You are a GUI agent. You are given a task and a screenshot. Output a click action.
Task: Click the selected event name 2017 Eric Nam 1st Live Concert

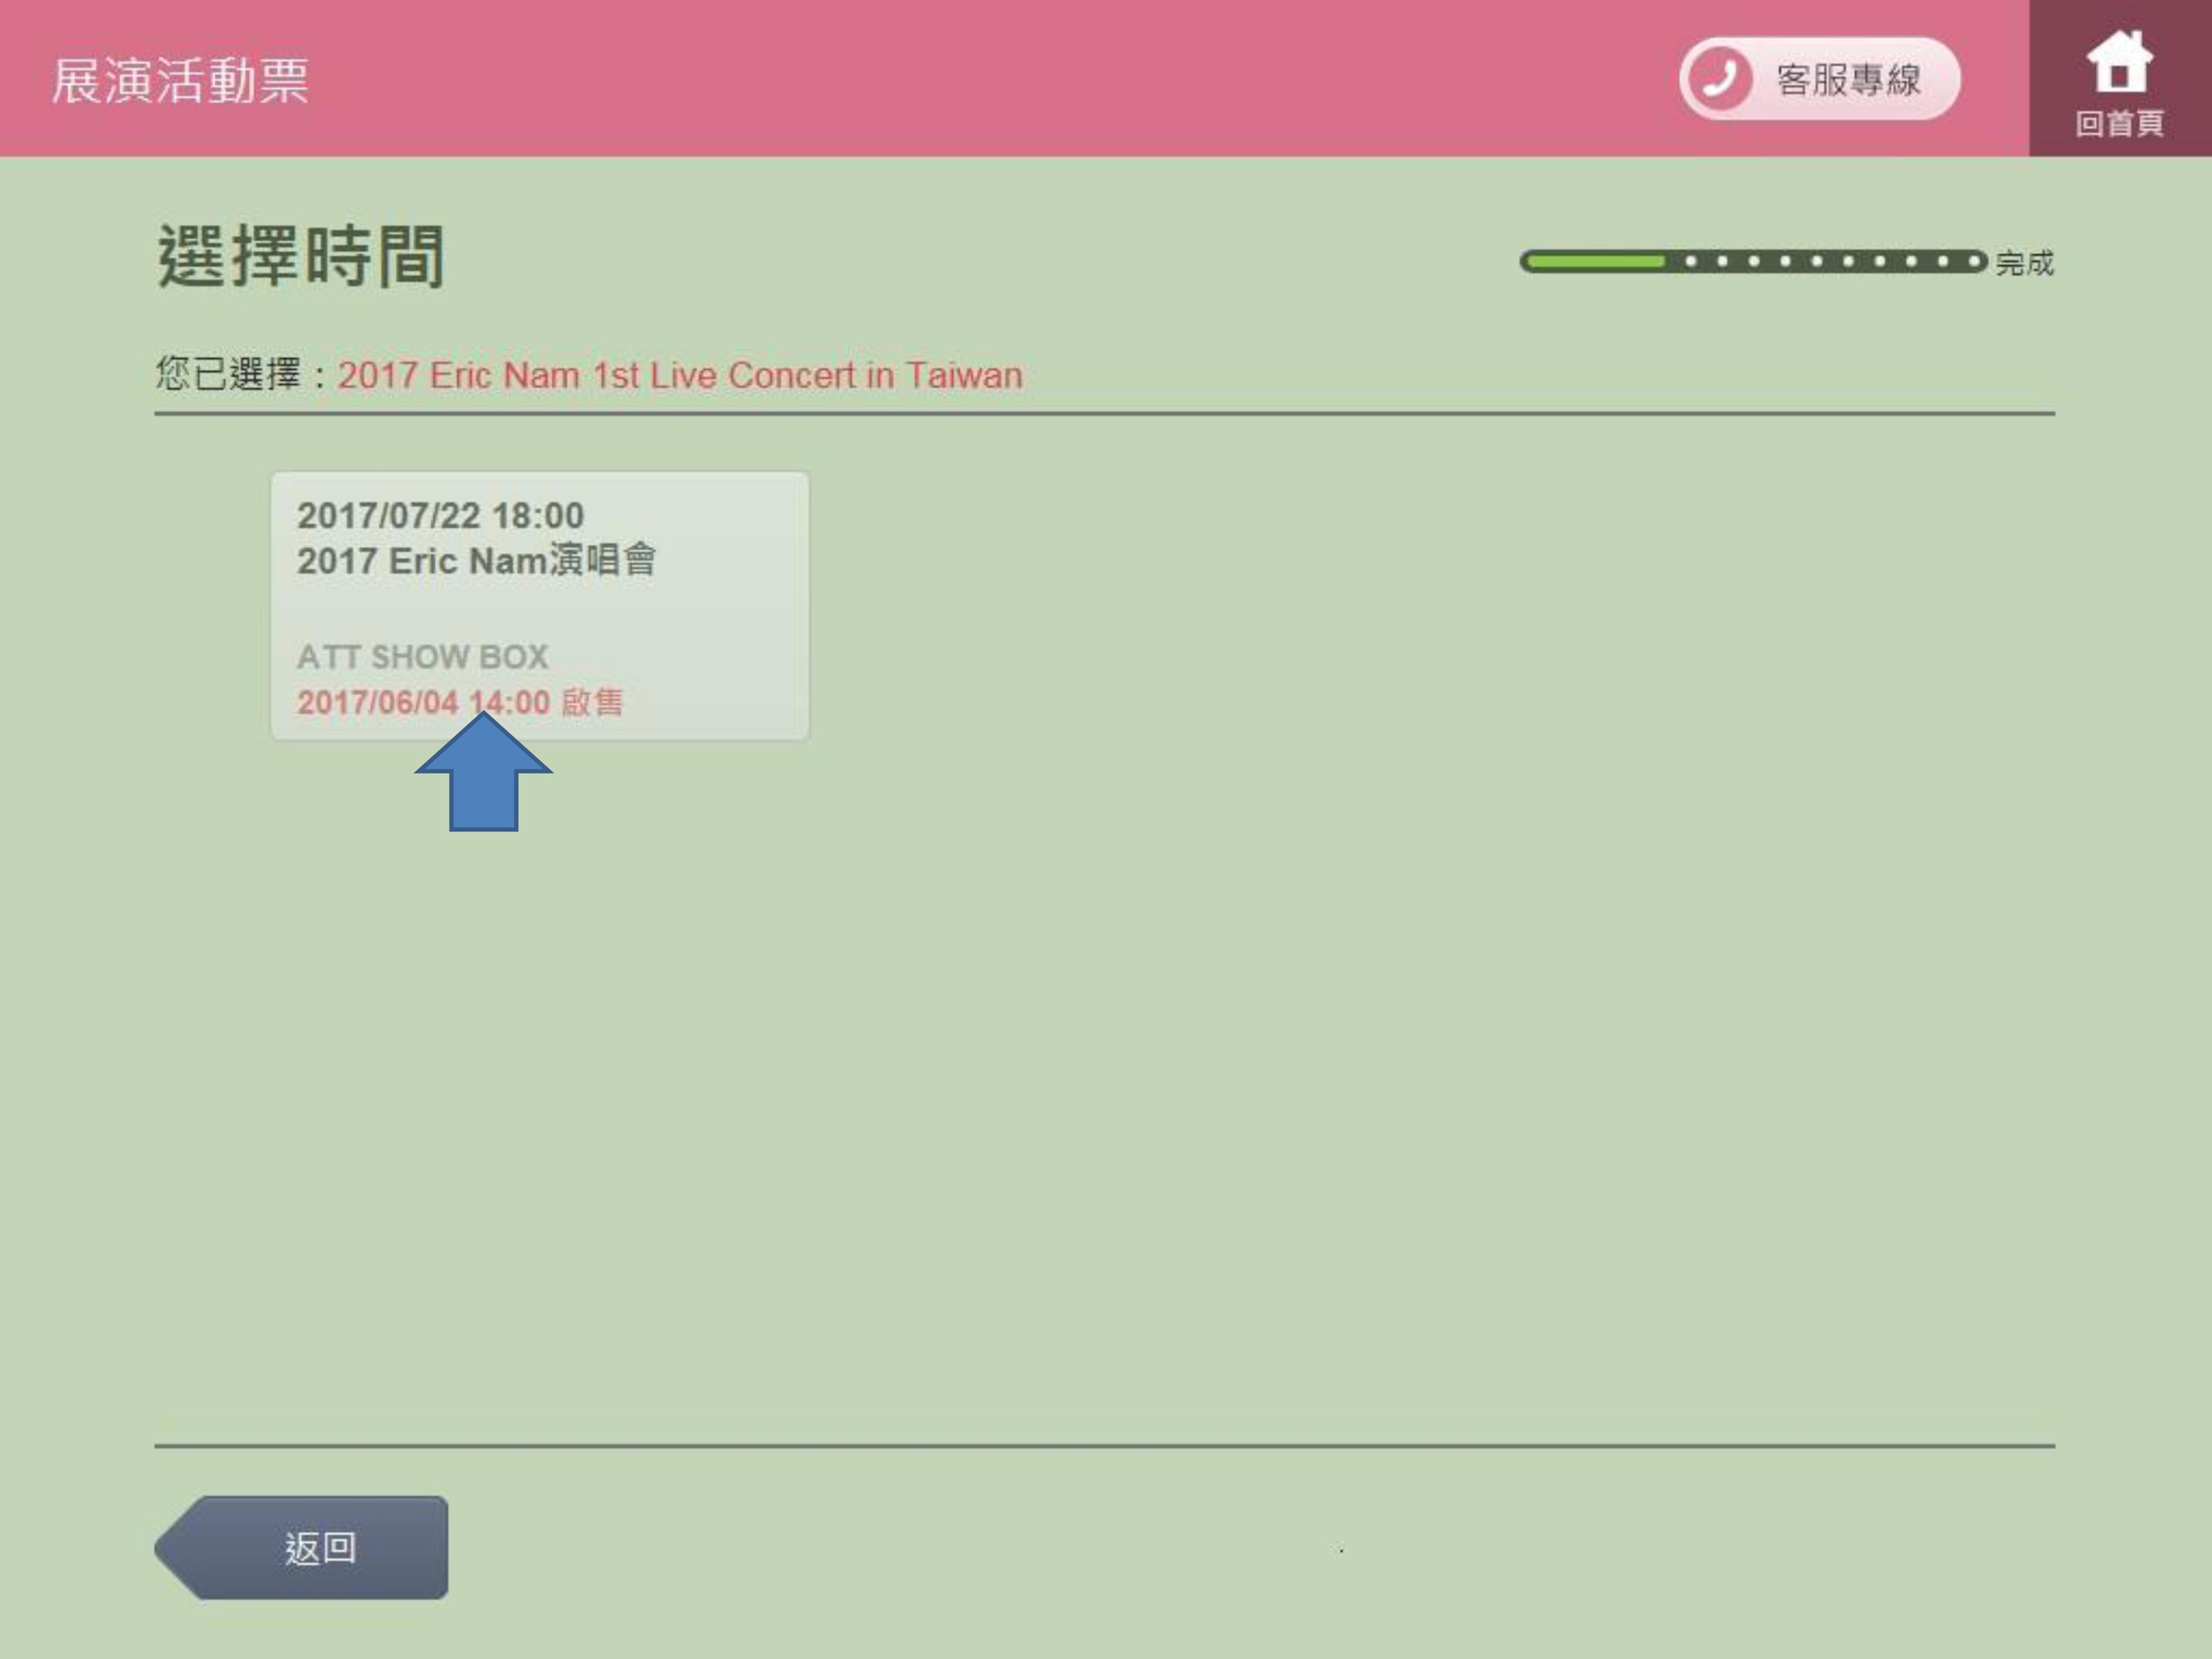[x=680, y=375]
